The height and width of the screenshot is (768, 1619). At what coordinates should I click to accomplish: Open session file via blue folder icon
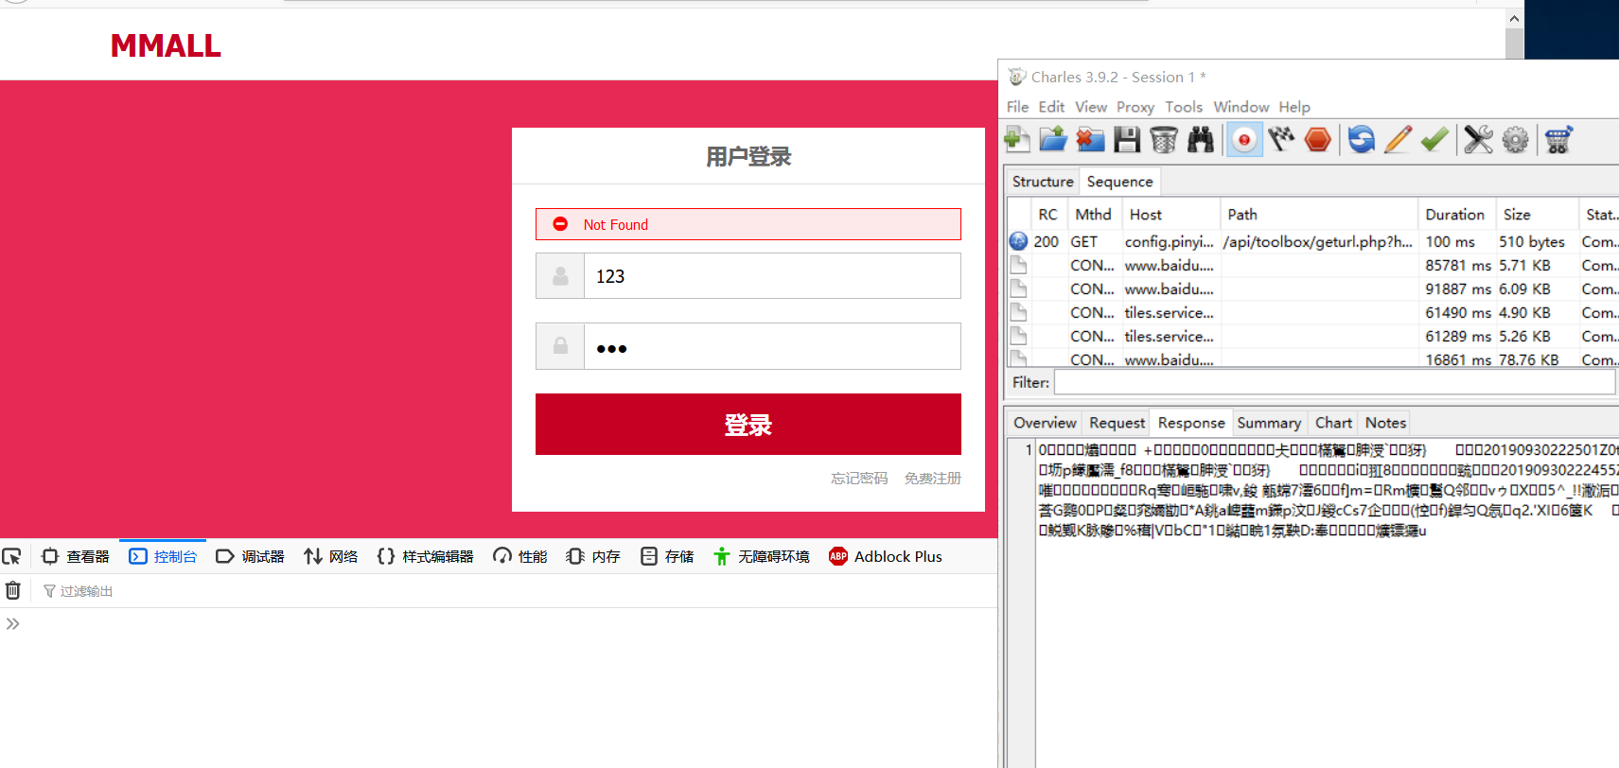click(1053, 140)
